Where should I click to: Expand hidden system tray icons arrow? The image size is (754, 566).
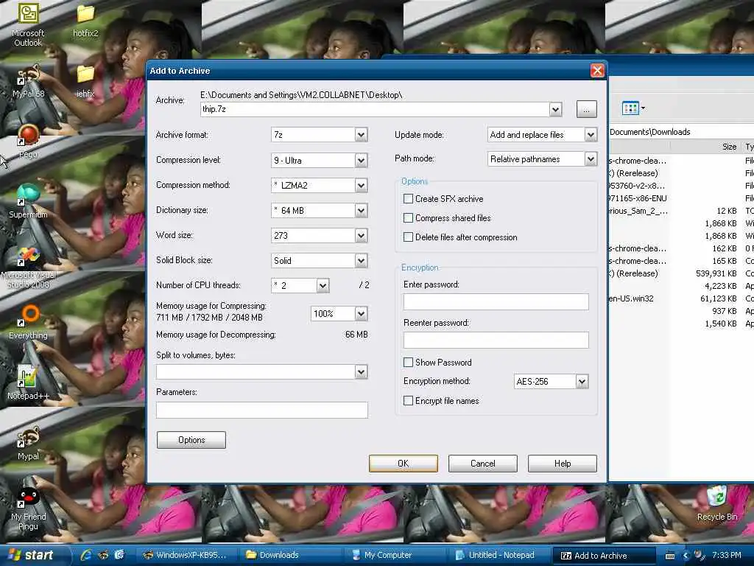[686, 556]
